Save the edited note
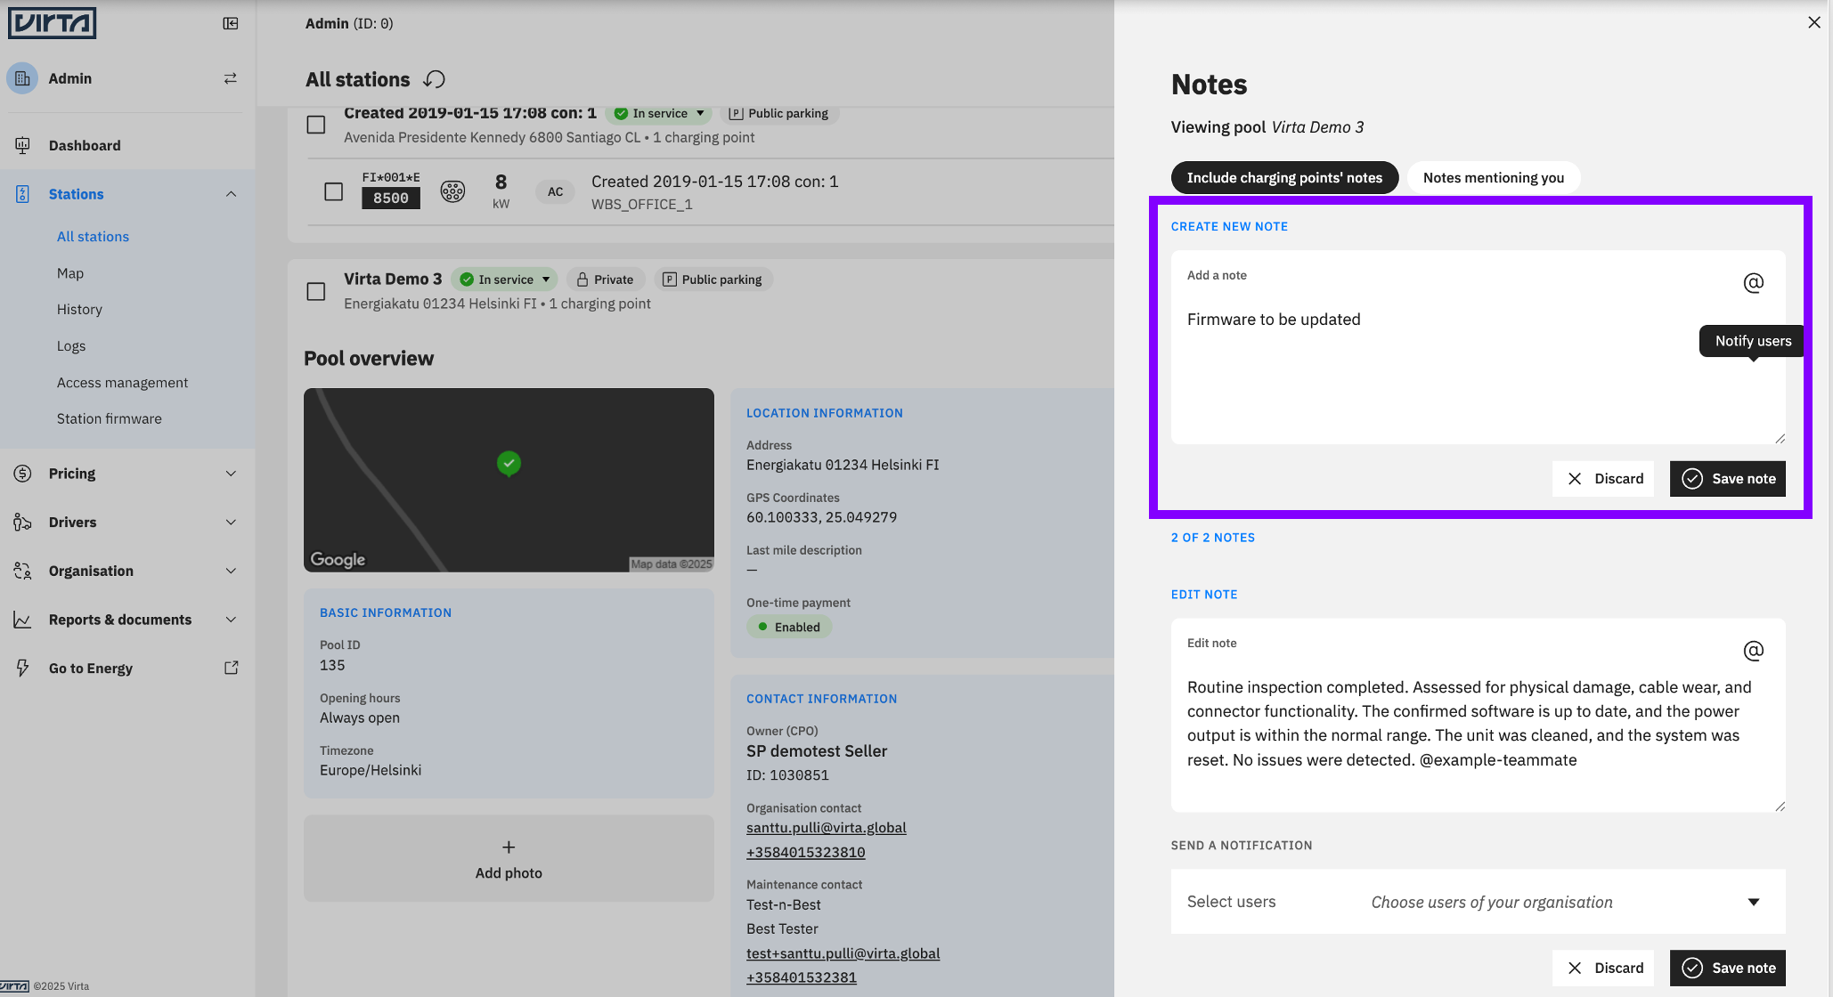The width and height of the screenshot is (1833, 997). pos(1728,968)
